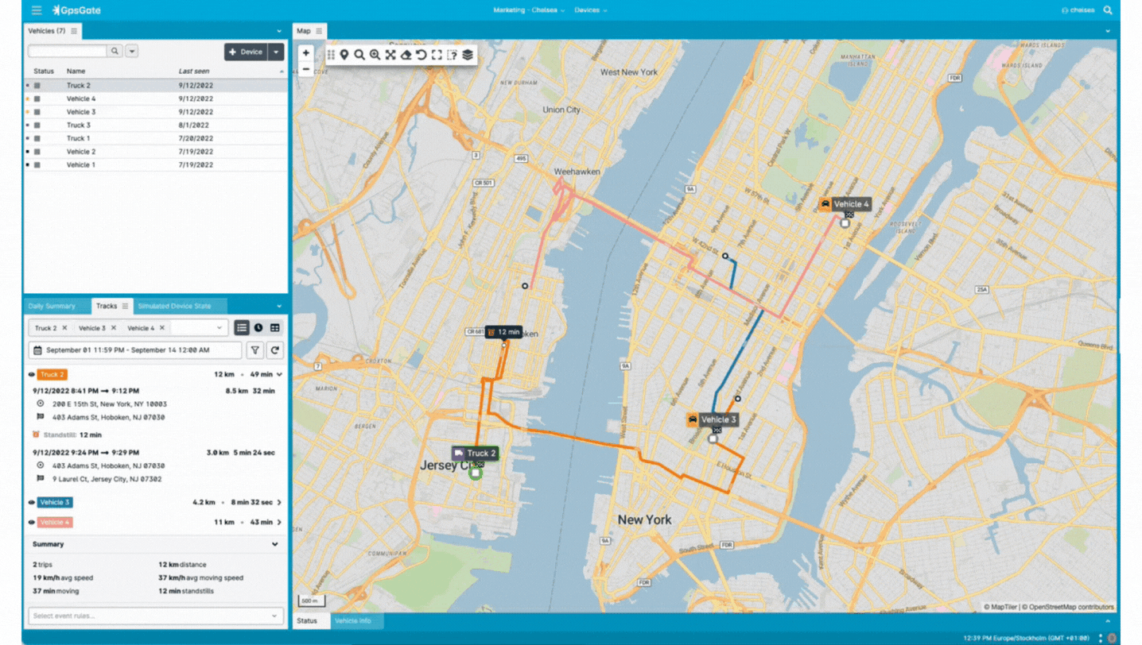Switch to the Daily Summary tab
Screen dimensions: 1142x645
[x=52, y=306]
